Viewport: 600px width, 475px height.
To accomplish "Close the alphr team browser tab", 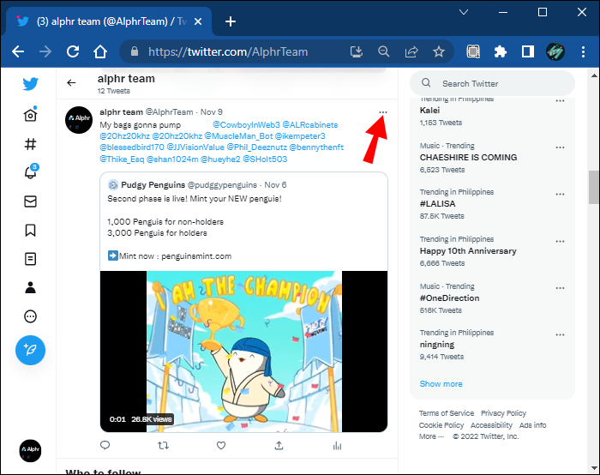I will pyautogui.click(x=198, y=21).
